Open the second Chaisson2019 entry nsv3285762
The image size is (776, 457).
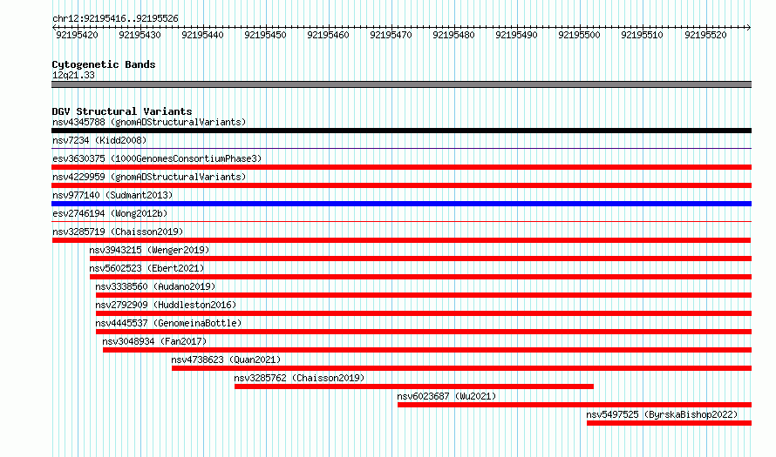(299, 378)
